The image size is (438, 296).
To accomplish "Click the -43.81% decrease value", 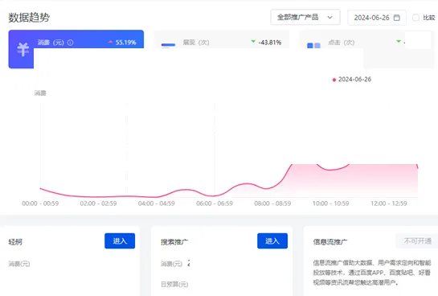I will pos(269,43).
